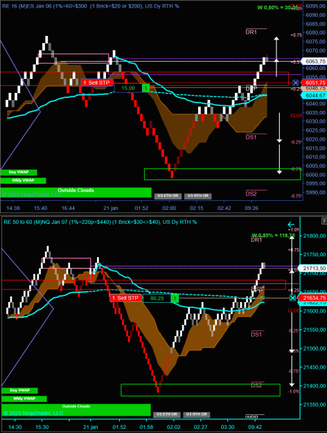This screenshot has height=433, width=327.
Task: Cancel the NQ sell stop via cyan X icon
Action: tap(293, 298)
